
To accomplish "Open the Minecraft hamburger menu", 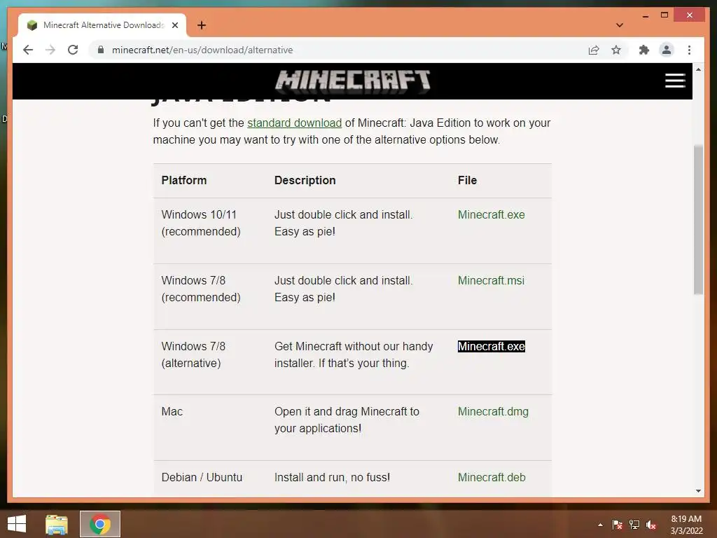I will pos(675,81).
